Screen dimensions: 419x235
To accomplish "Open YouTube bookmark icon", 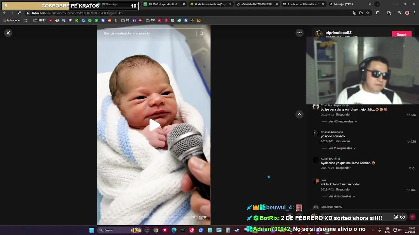I will [x=50, y=20].
